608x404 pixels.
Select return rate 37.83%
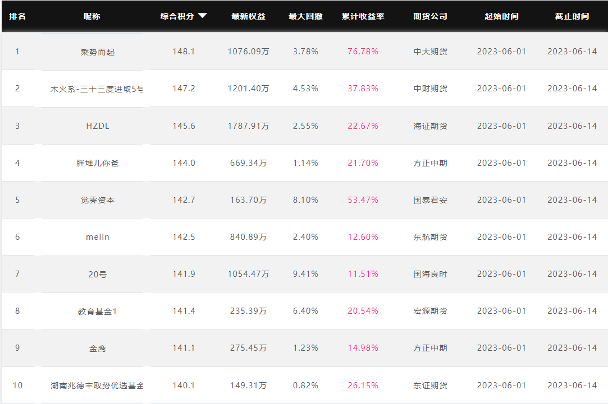point(363,89)
